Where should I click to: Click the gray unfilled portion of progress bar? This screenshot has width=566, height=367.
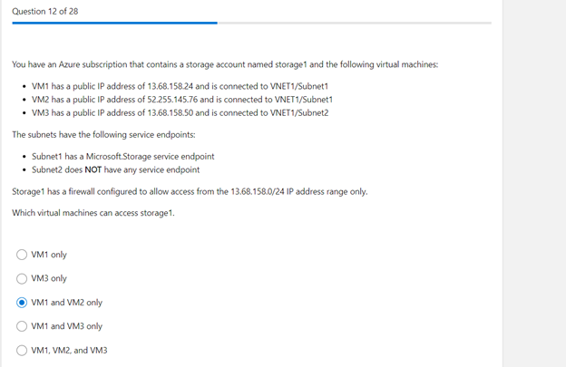point(355,23)
